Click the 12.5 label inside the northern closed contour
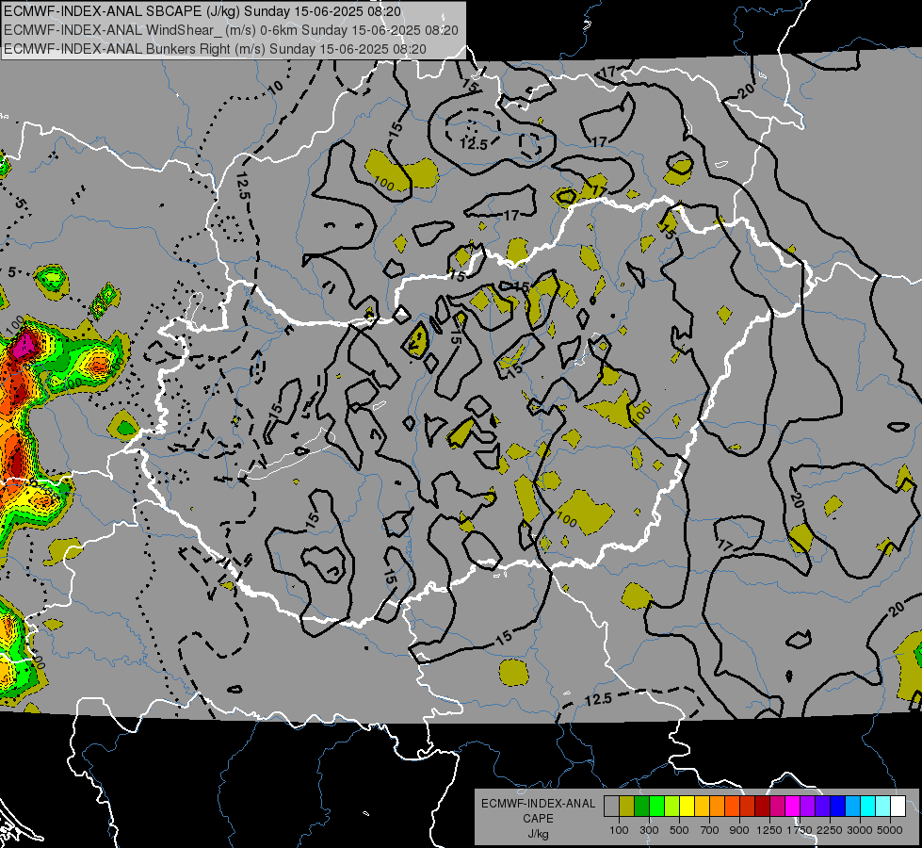The width and height of the screenshot is (922, 848). tap(474, 144)
